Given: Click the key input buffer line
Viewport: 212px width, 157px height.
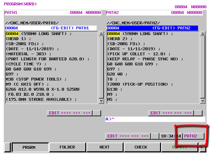Looking at the screenshot, I should 155,119.
